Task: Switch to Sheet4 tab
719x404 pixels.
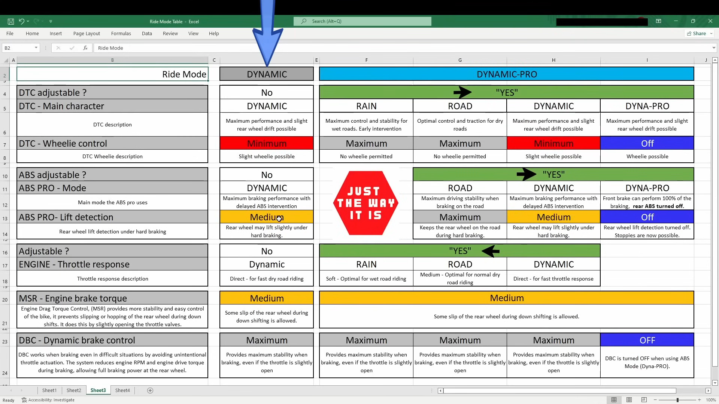Action: click(122, 390)
